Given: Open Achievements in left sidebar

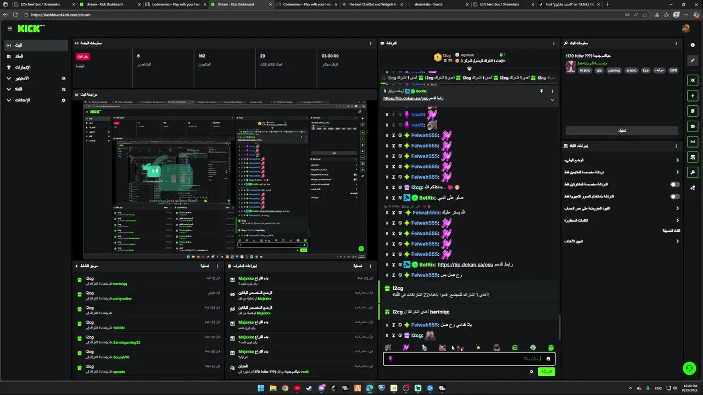Looking at the screenshot, I should pyautogui.click(x=36, y=67).
